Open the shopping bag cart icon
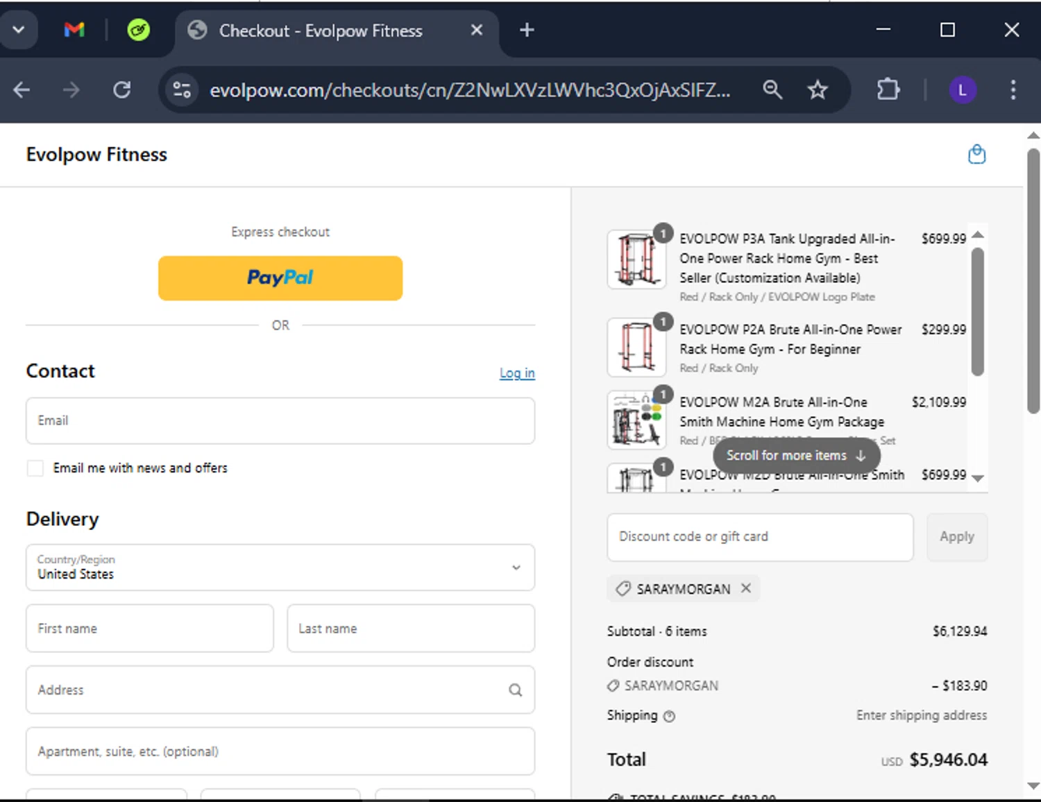The image size is (1041, 802). point(976,154)
